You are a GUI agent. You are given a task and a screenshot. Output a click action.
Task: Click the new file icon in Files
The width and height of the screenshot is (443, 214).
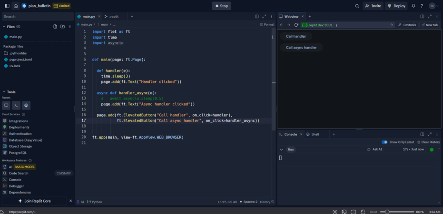coord(55,27)
